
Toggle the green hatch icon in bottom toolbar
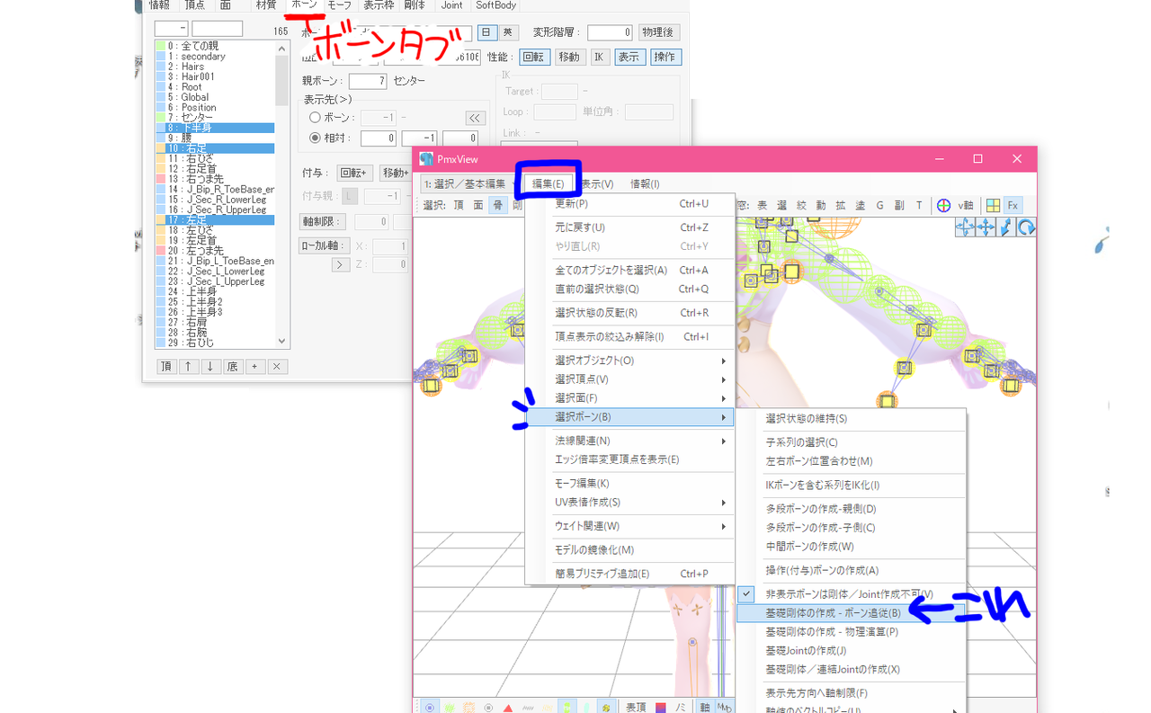450,708
